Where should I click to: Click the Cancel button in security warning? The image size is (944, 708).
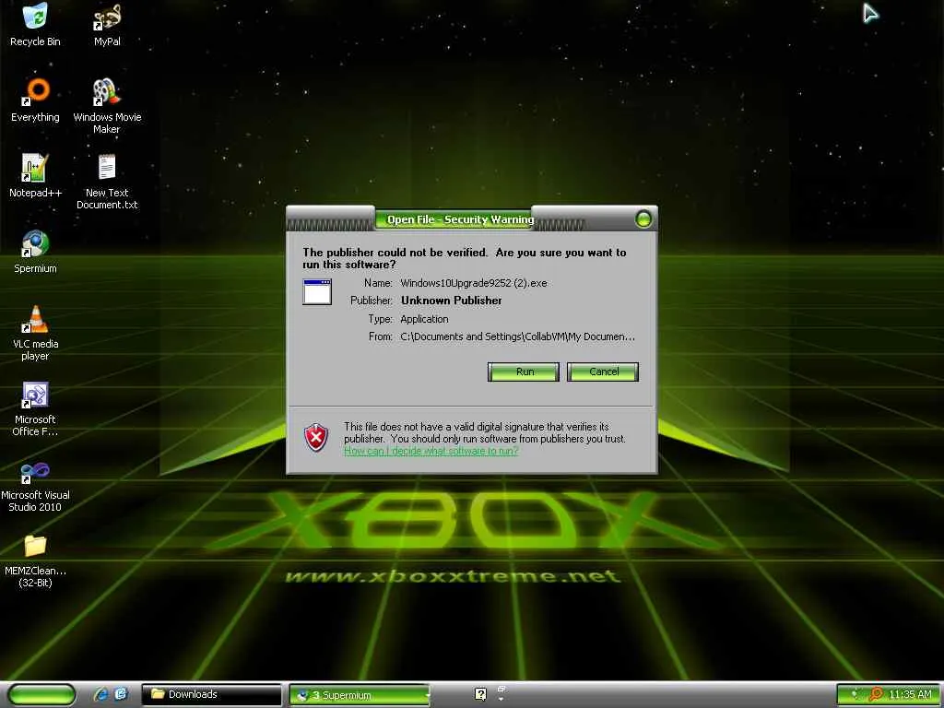(603, 372)
